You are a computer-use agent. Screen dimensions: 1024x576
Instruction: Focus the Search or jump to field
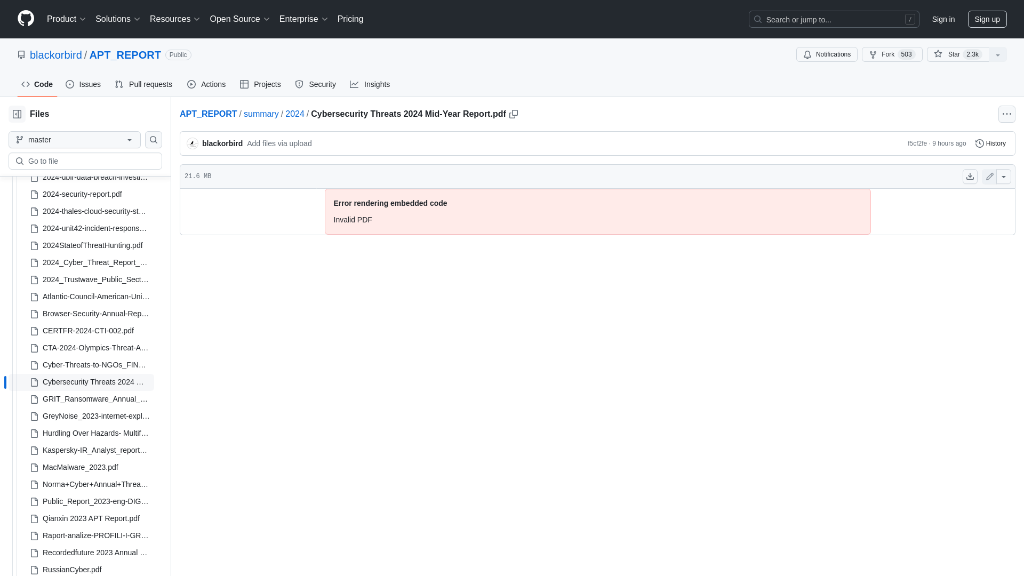(834, 19)
